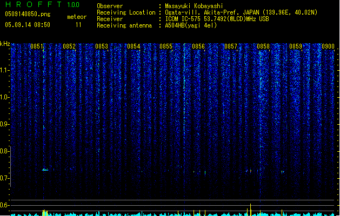
Task: Select the Ogata-vill. Akita-Pref. JAPAN location text
Action: (x=241, y=12)
